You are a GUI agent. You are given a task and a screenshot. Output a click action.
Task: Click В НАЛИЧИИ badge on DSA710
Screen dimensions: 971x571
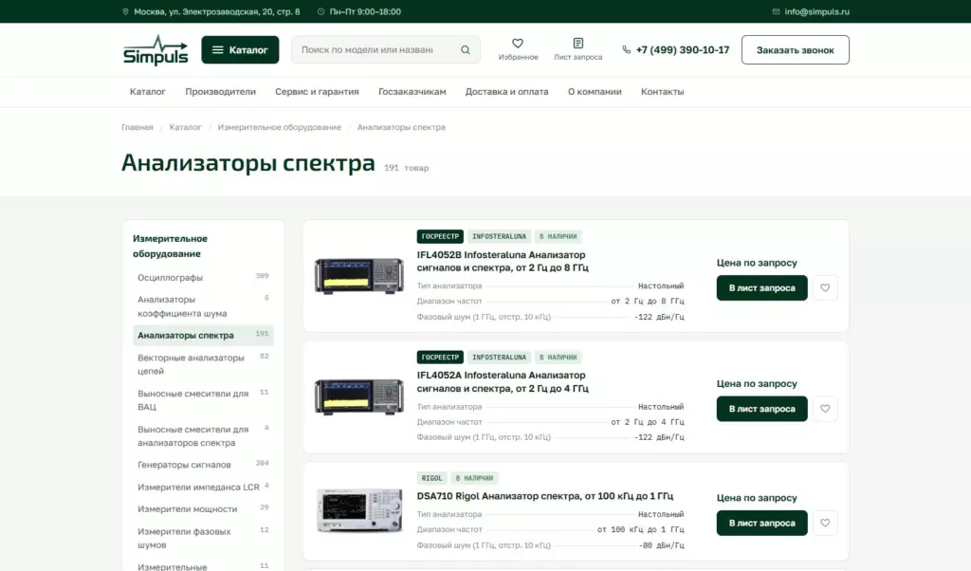click(474, 478)
